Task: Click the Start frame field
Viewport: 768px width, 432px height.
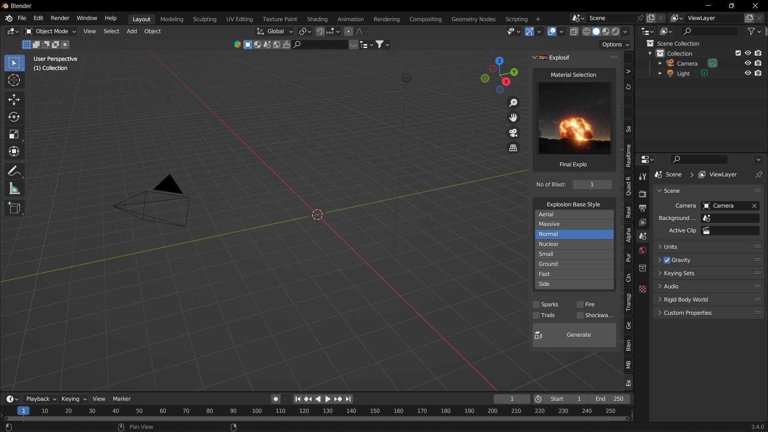Action: [x=565, y=399]
